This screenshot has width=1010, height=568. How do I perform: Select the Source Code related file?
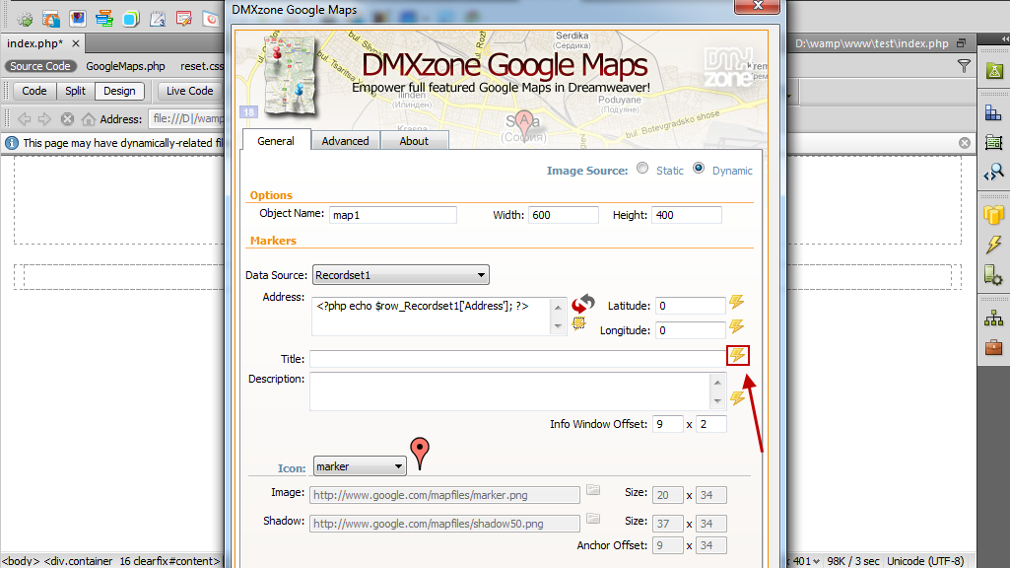(x=40, y=66)
